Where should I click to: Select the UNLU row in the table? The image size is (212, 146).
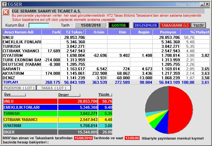106,37
